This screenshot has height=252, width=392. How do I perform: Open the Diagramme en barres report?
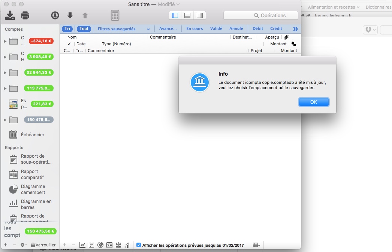36,204
